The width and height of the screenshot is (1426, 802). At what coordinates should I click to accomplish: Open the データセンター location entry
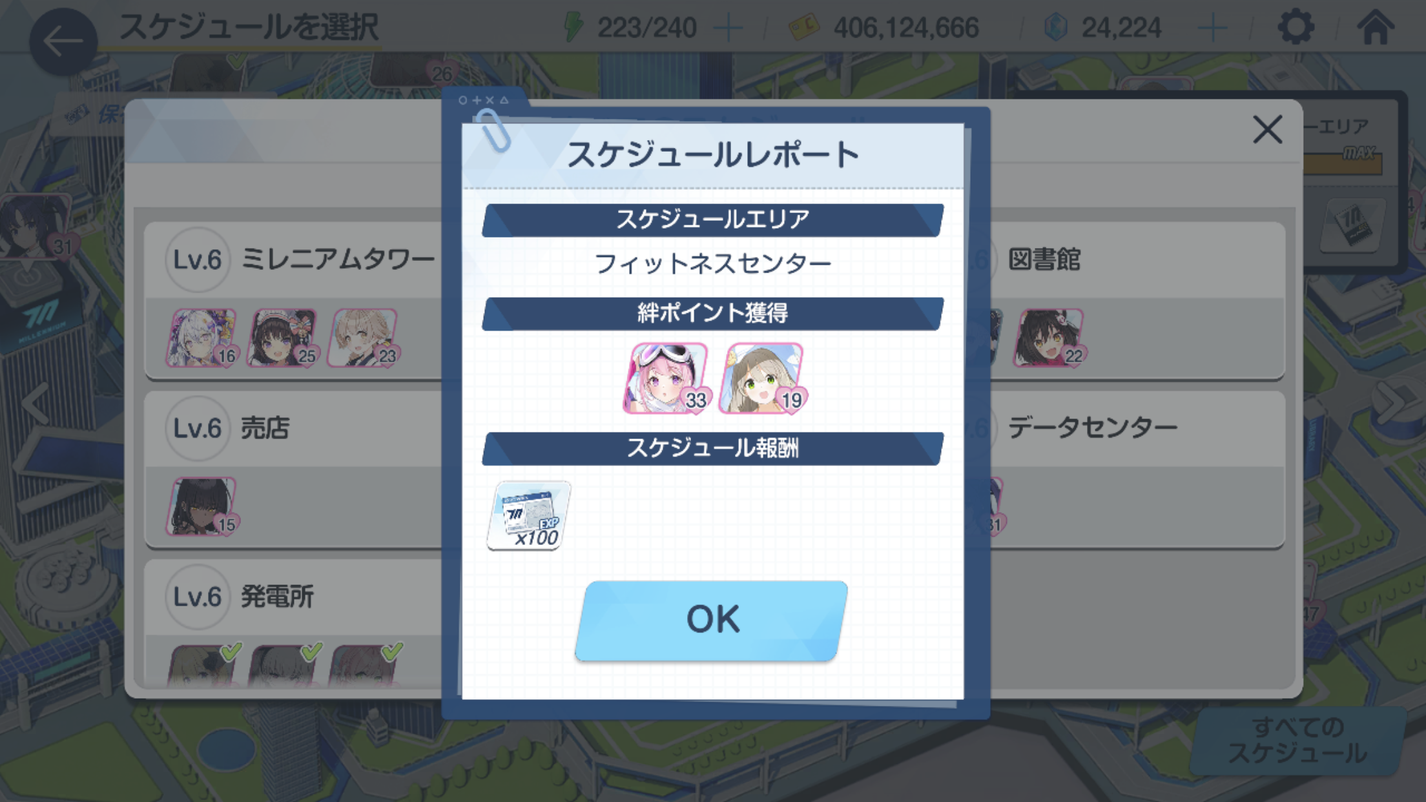[x=1137, y=469]
